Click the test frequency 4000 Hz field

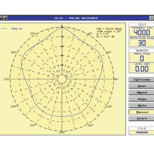point(142,33)
